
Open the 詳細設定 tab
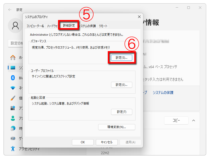click(x=69, y=26)
